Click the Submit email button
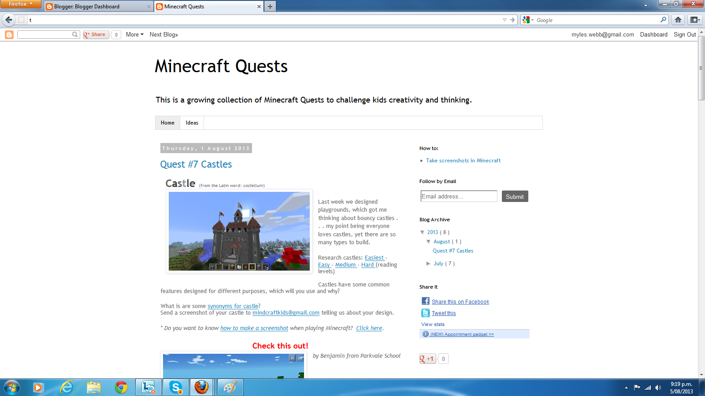The height and width of the screenshot is (396, 705). click(x=515, y=196)
